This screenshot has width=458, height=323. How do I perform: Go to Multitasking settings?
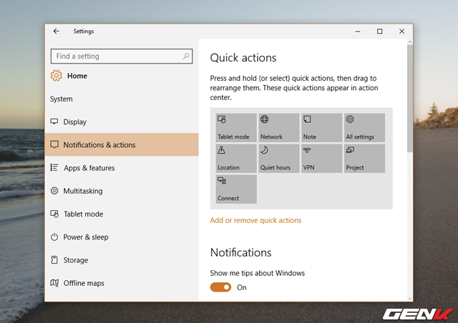point(122,191)
